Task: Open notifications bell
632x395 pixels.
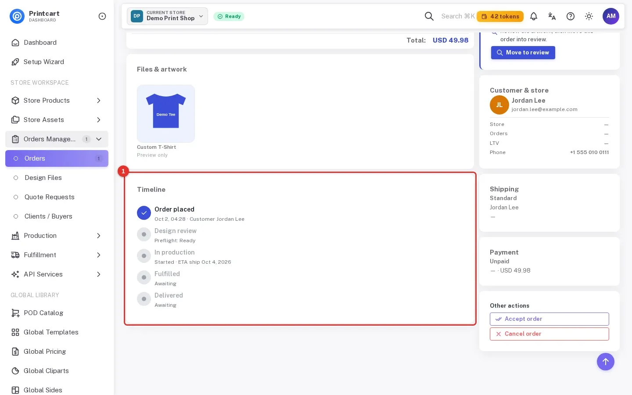Action: 534,16
